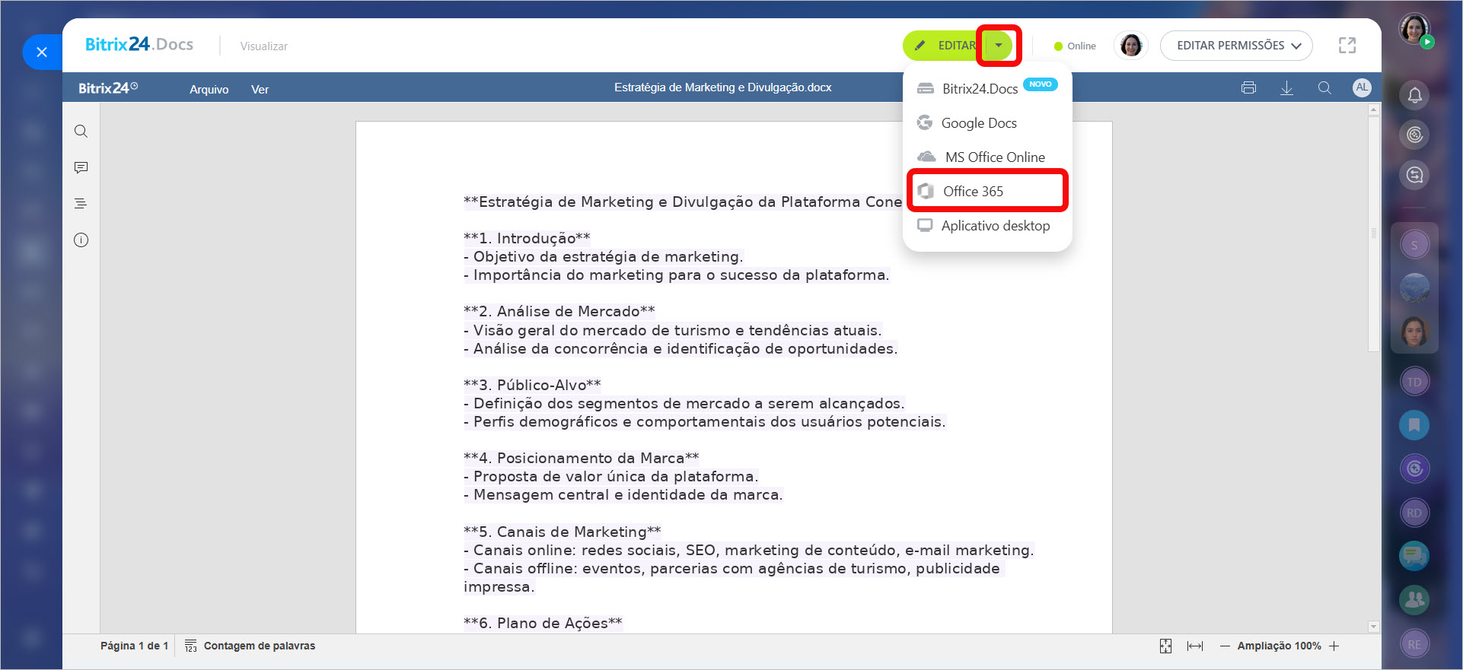Viewport: 1463px width, 670px height.
Task: Open the group users icon in right panel
Action: [1414, 599]
